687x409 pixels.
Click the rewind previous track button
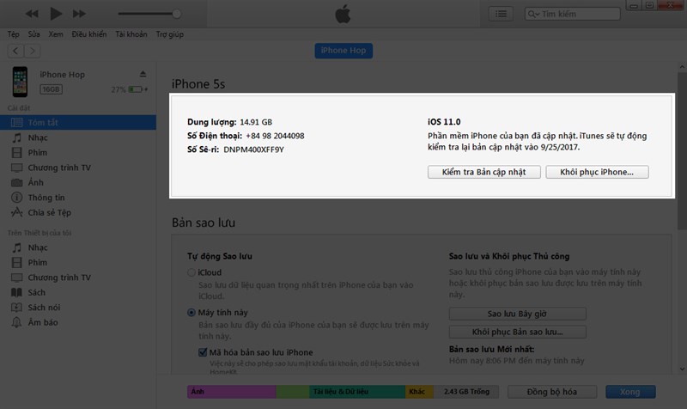point(32,14)
